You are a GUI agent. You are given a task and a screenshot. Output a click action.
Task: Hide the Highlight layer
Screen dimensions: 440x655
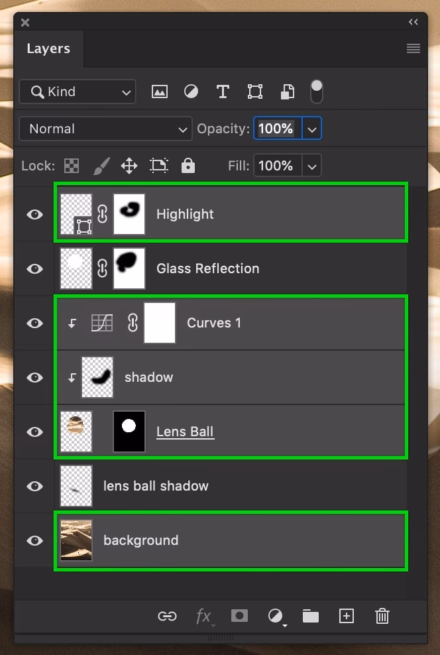34,214
